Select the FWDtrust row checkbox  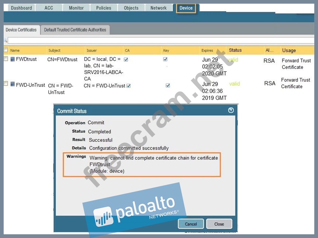pyautogui.click(x=6, y=59)
